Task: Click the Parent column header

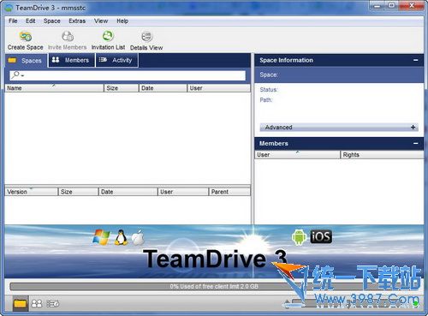Action: (229, 192)
